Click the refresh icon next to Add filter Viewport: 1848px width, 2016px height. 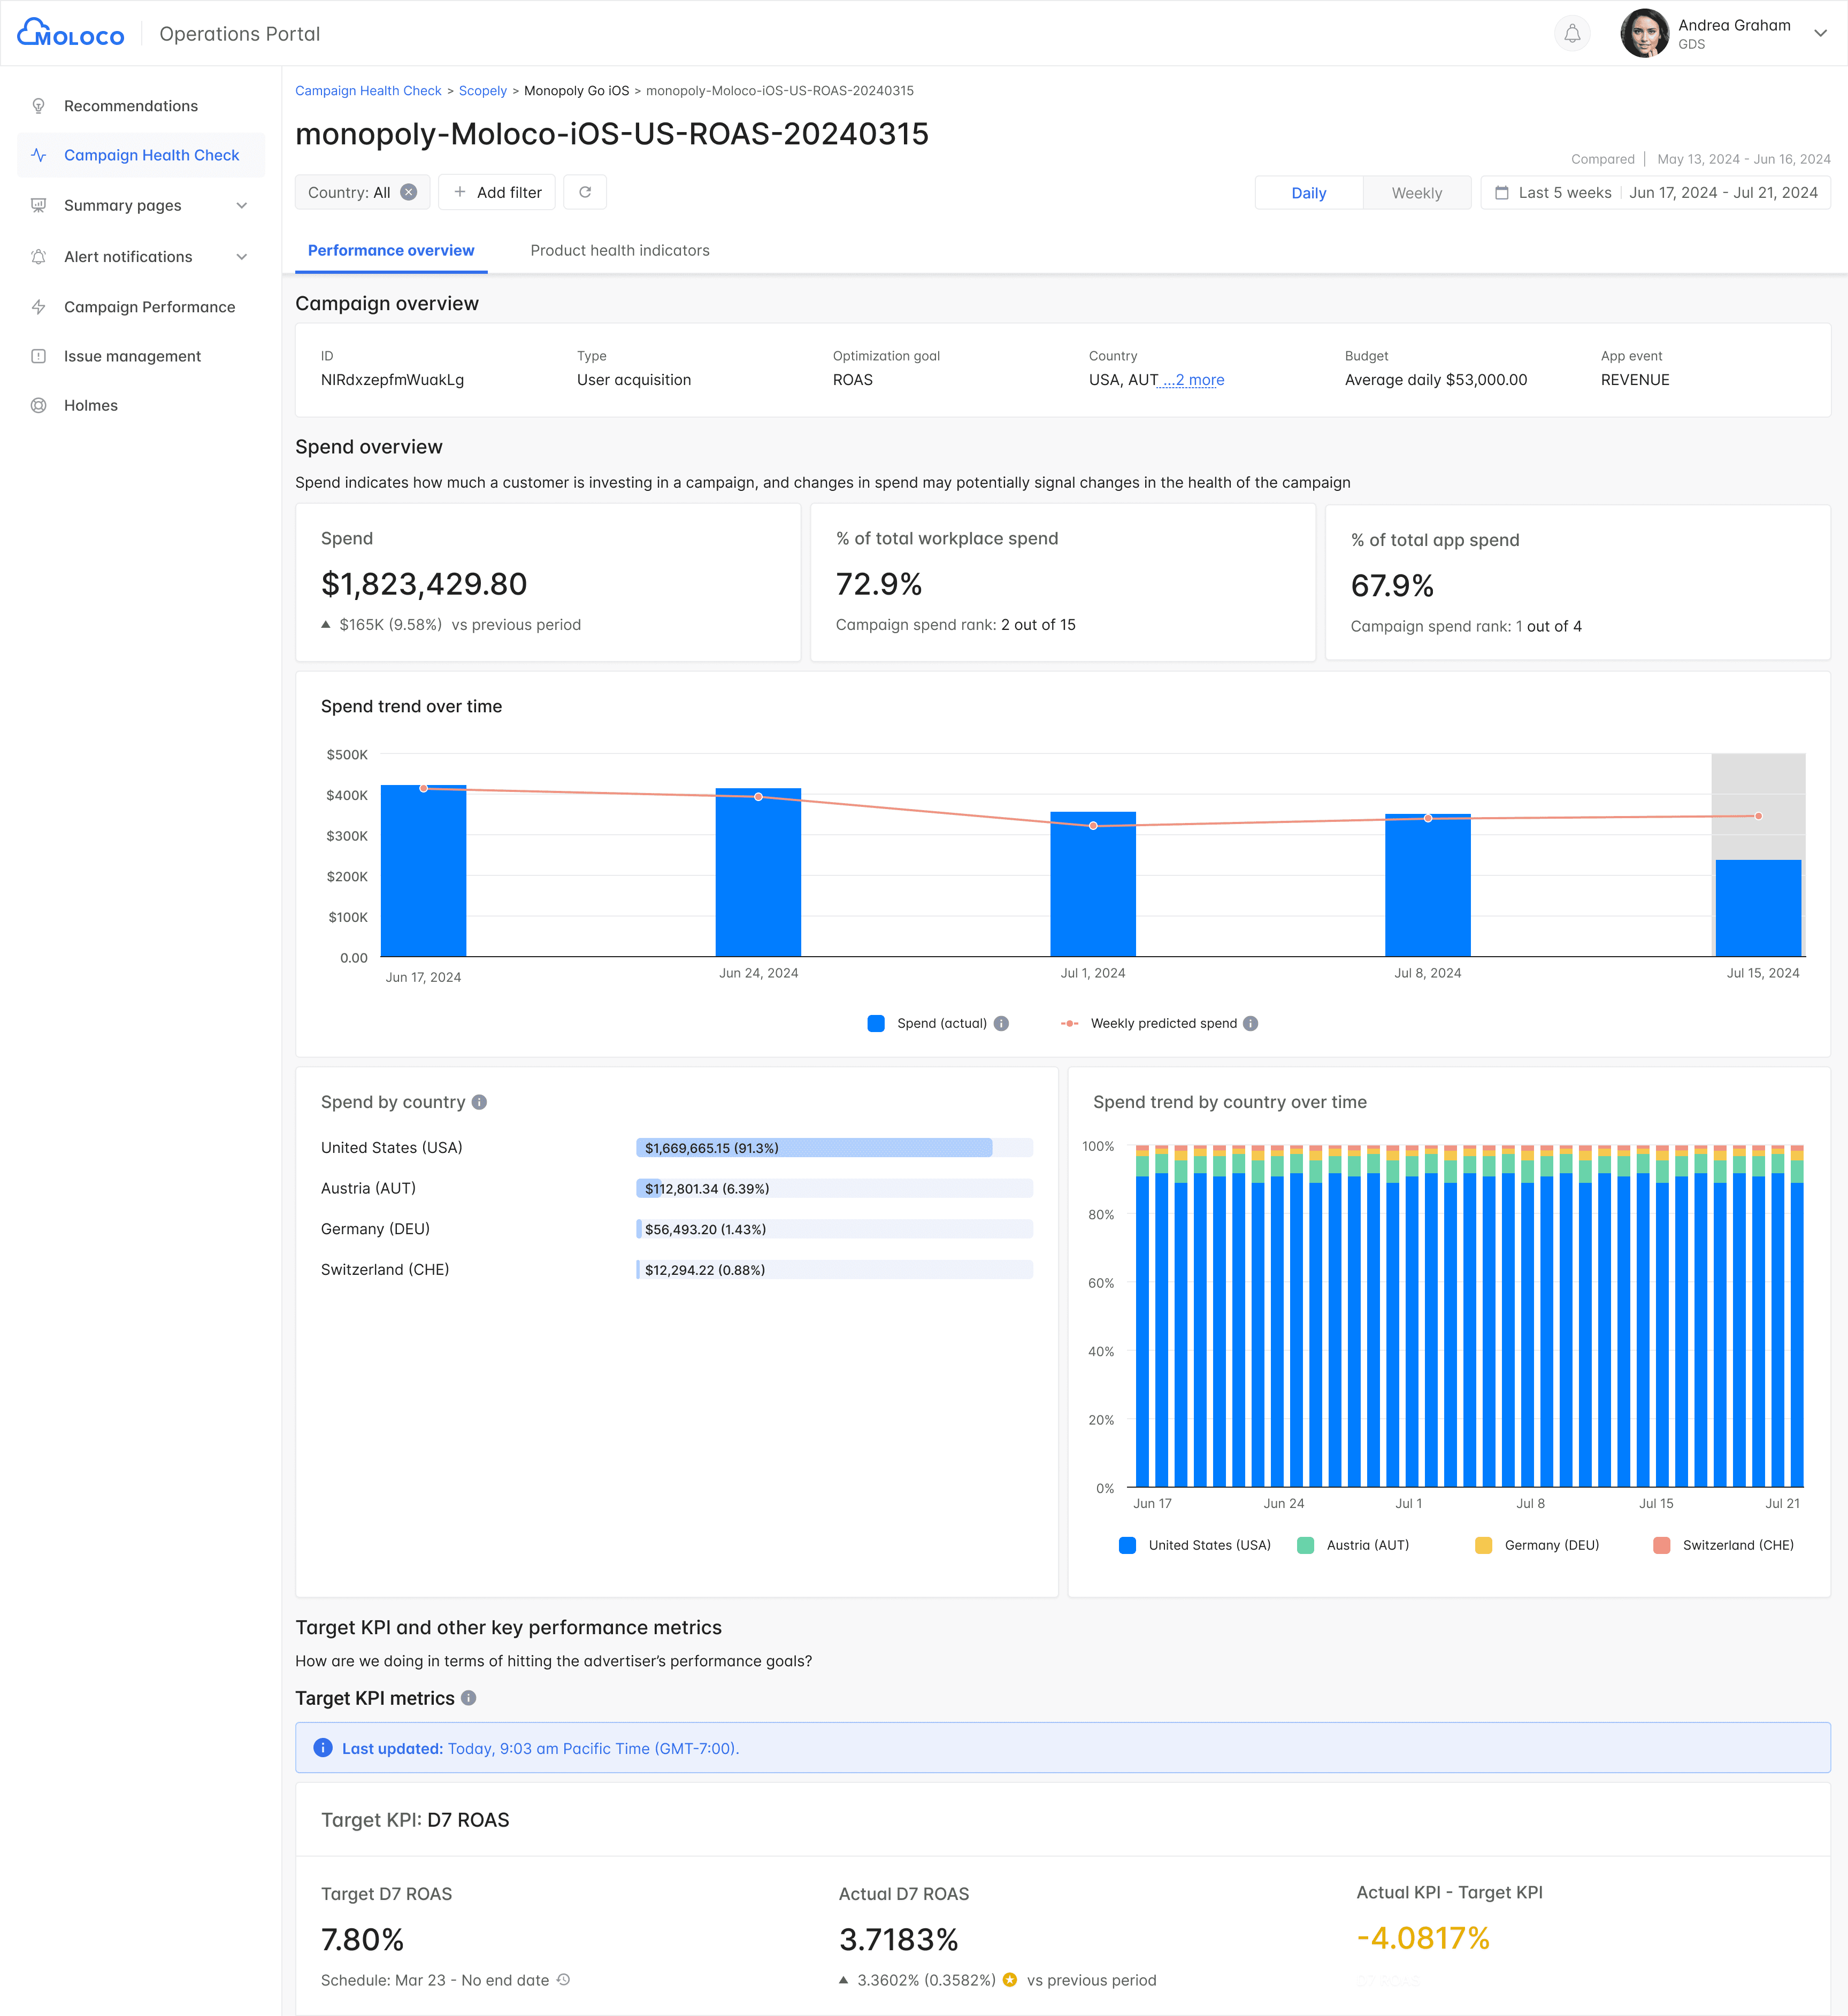[x=585, y=192]
